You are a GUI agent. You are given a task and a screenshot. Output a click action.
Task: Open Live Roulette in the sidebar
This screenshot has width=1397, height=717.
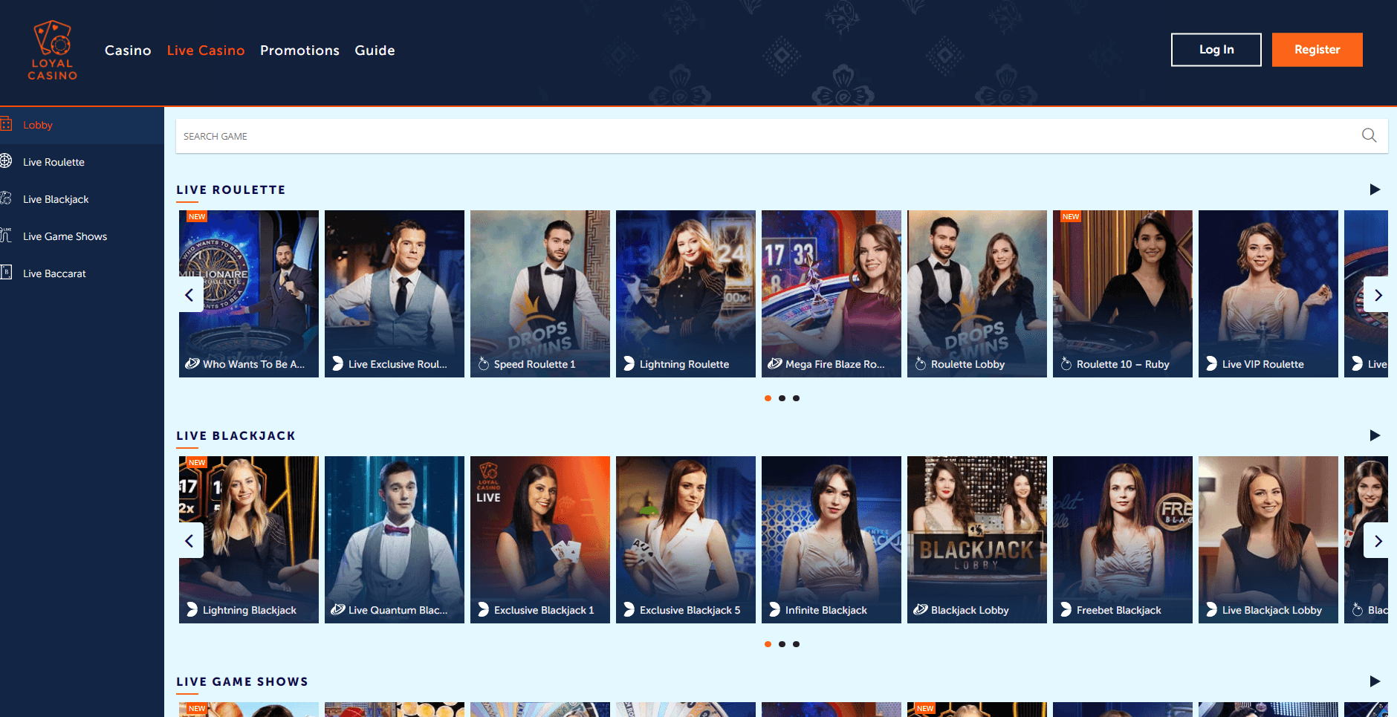54,162
